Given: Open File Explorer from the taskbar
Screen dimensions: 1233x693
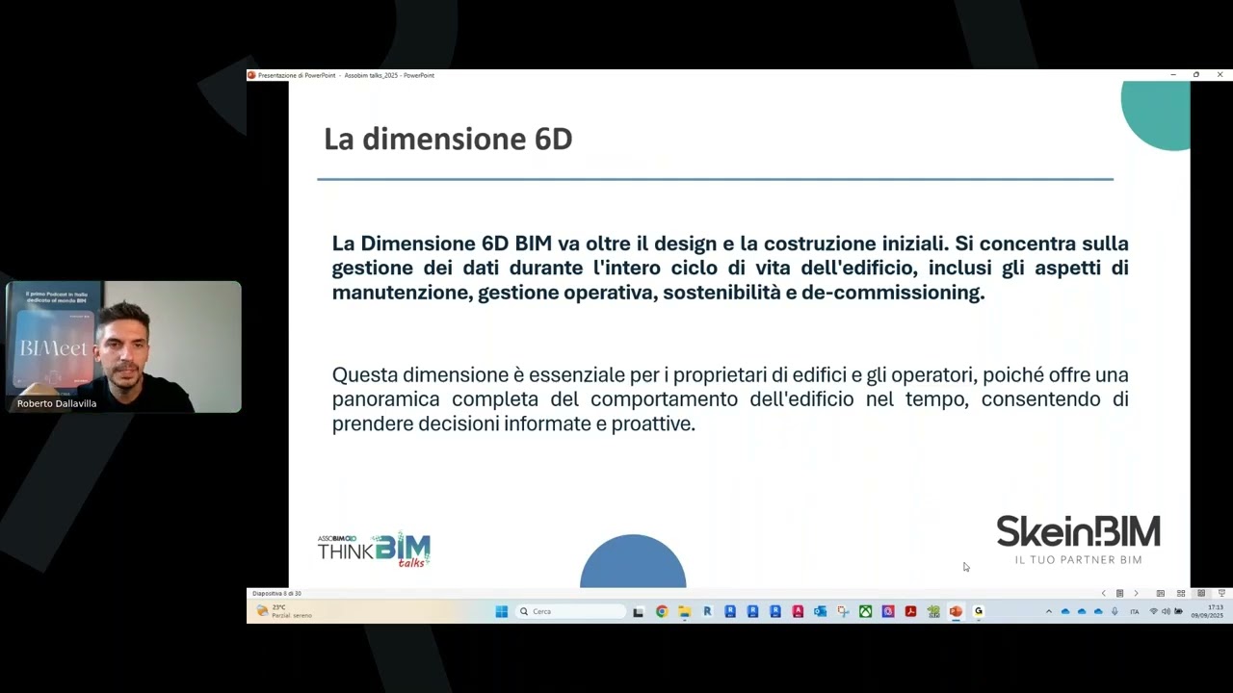Looking at the screenshot, I should [x=685, y=611].
